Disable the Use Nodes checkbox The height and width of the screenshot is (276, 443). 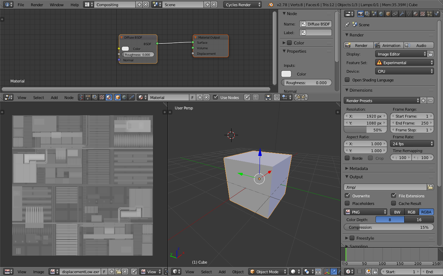click(x=216, y=98)
